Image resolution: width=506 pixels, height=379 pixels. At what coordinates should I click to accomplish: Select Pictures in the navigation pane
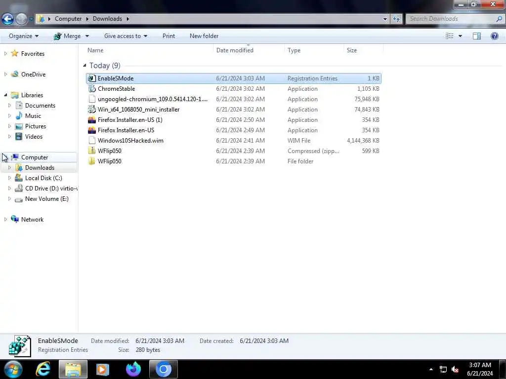coord(36,126)
